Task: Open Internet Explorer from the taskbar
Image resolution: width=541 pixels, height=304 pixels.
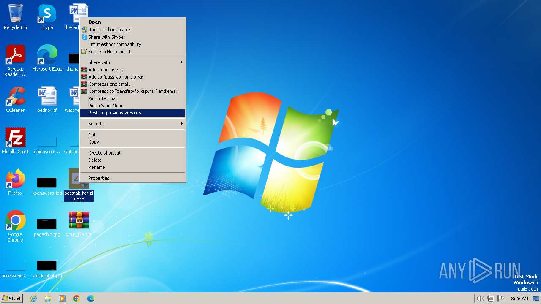Action: point(33,299)
